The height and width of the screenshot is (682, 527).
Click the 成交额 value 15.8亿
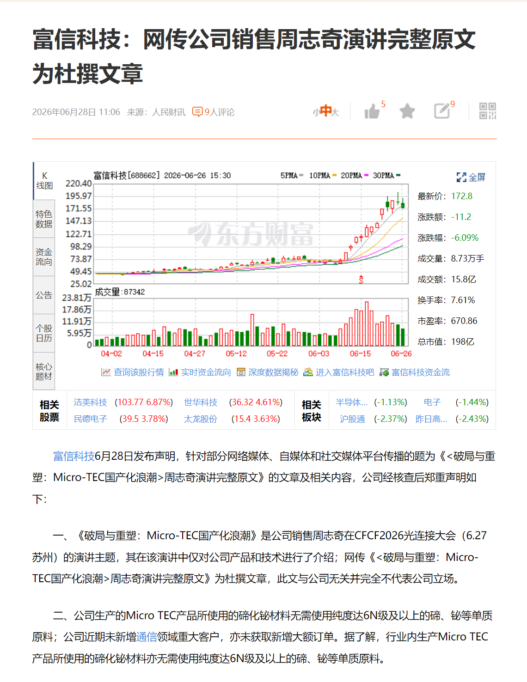pos(464,280)
